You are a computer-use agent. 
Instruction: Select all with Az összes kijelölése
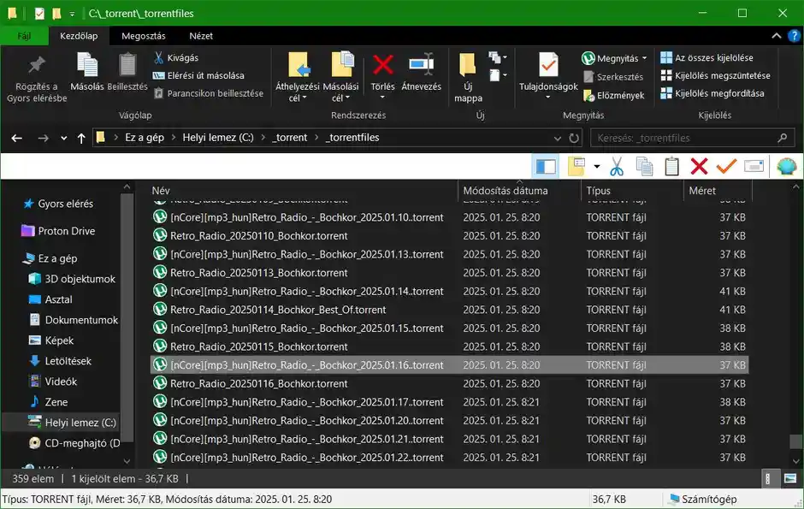pyautogui.click(x=706, y=58)
